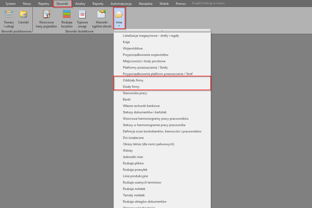Open Stanowiska pracy menu item
Image resolution: width=312 pixels, height=208 pixels.
coord(135,93)
